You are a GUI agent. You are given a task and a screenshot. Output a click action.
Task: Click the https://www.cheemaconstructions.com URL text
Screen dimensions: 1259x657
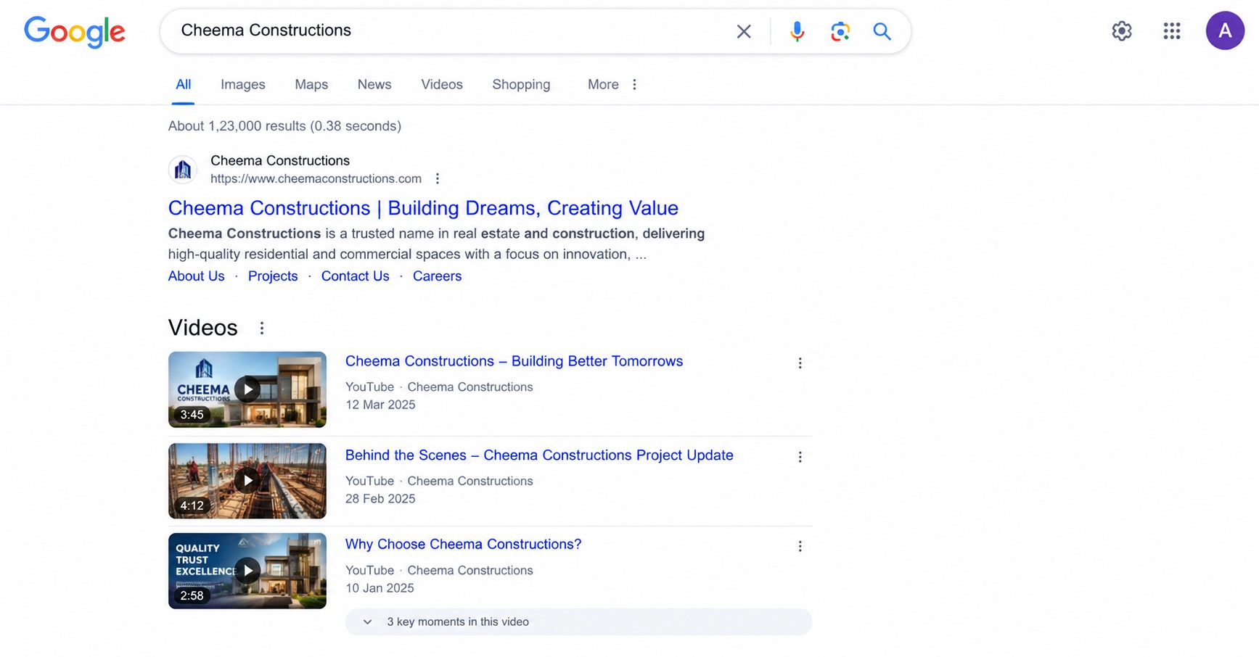(x=316, y=178)
